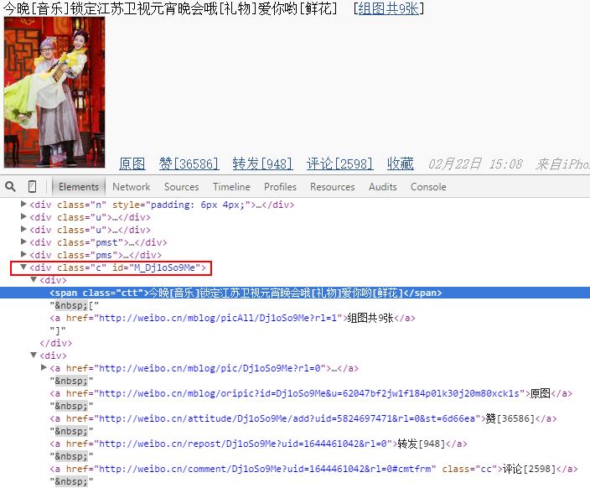Screen dimensions: 590x488
Task: Expand the div class="pmst" node
Action: pyautogui.click(x=23, y=241)
